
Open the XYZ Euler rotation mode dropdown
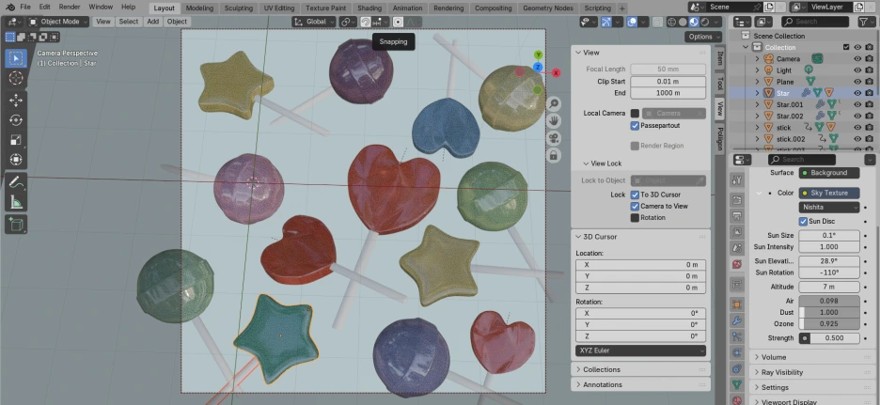point(639,350)
